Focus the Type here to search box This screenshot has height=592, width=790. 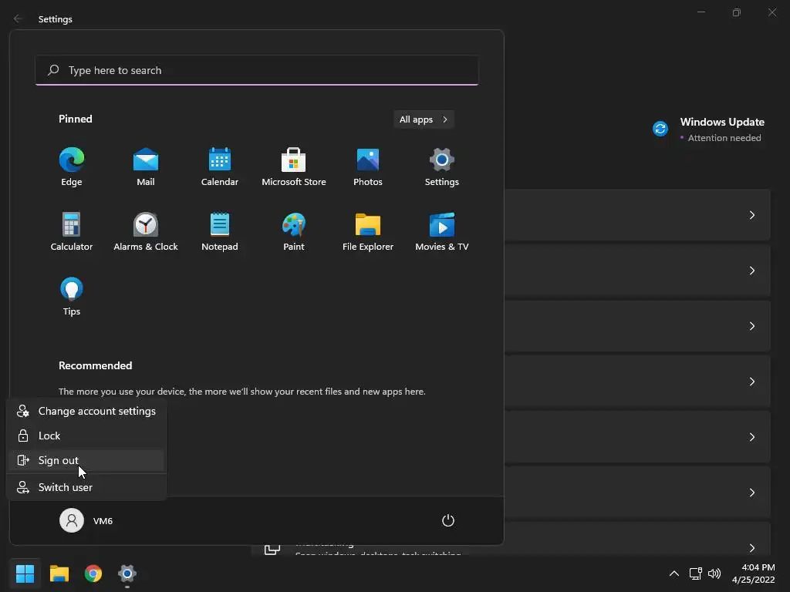[257, 70]
